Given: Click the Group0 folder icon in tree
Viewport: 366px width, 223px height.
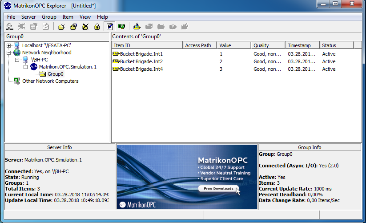Looking at the screenshot, I should click(42, 74).
